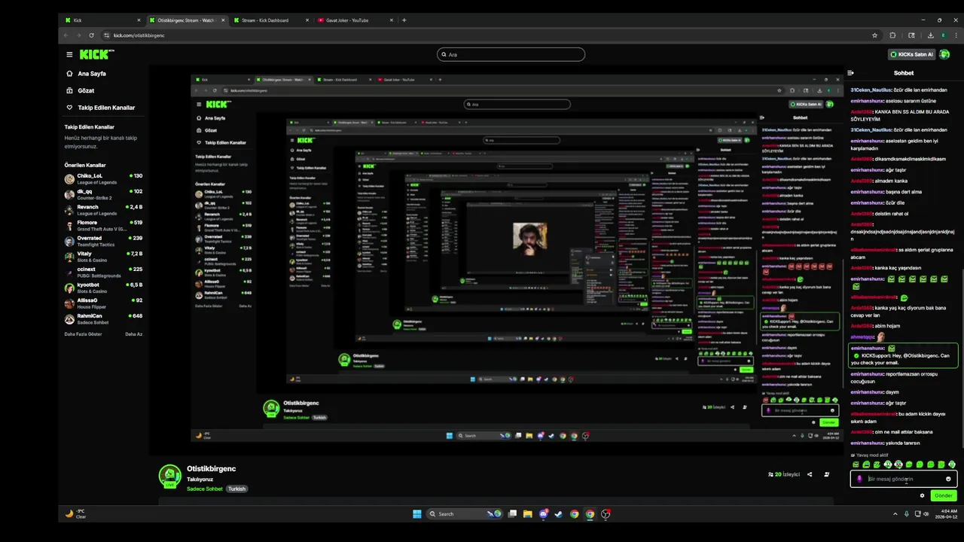Open the Windows Start menu
The image size is (964, 542).
click(417, 514)
